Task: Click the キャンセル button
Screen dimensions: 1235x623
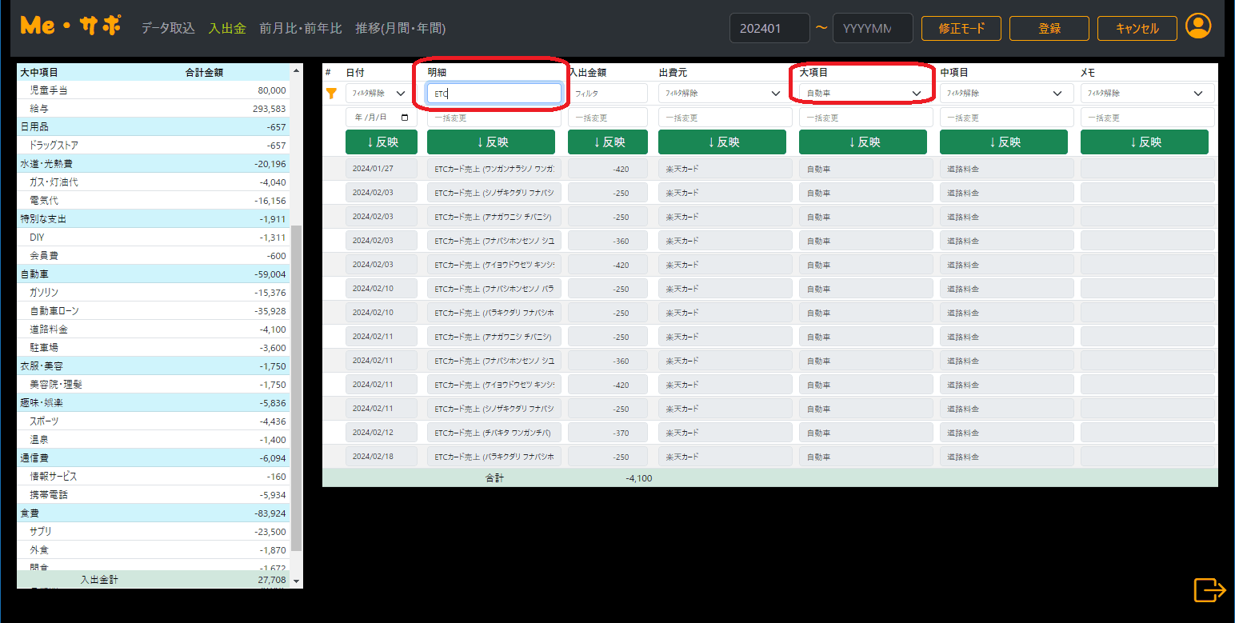Action: point(1137,28)
